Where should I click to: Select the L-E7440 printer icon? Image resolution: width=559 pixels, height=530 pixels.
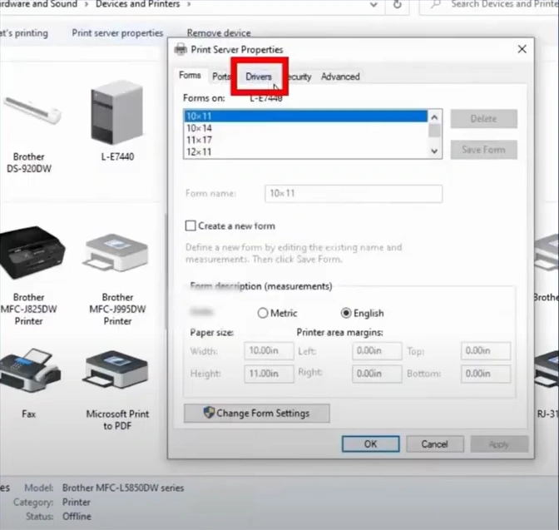pos(117,114)
